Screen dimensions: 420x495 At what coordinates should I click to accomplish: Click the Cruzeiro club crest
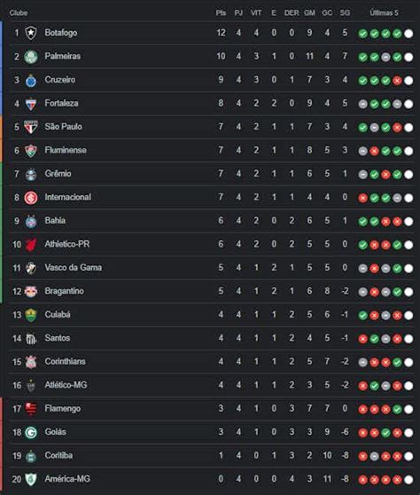coord(31,80)
